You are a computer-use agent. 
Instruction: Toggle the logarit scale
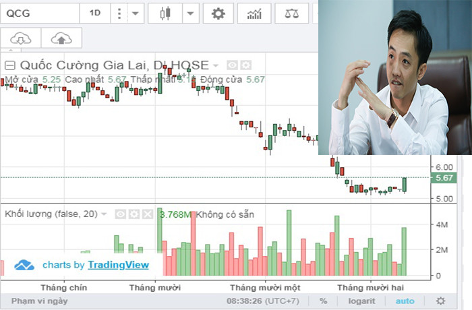[362, 301]
